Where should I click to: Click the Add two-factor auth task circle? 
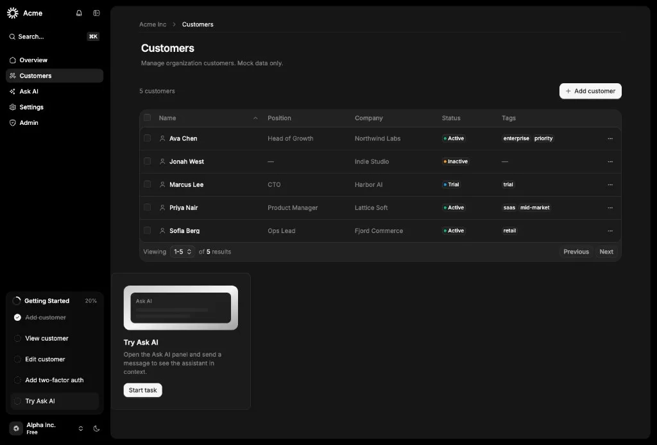17,380
